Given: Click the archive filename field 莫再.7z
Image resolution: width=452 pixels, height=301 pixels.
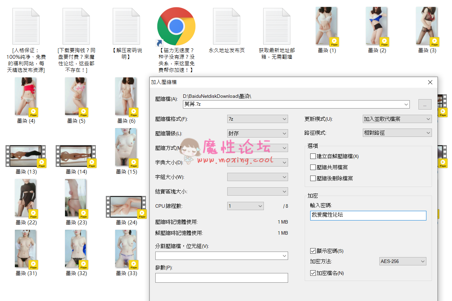Looking at the screenshot, I should click(296, 104).
